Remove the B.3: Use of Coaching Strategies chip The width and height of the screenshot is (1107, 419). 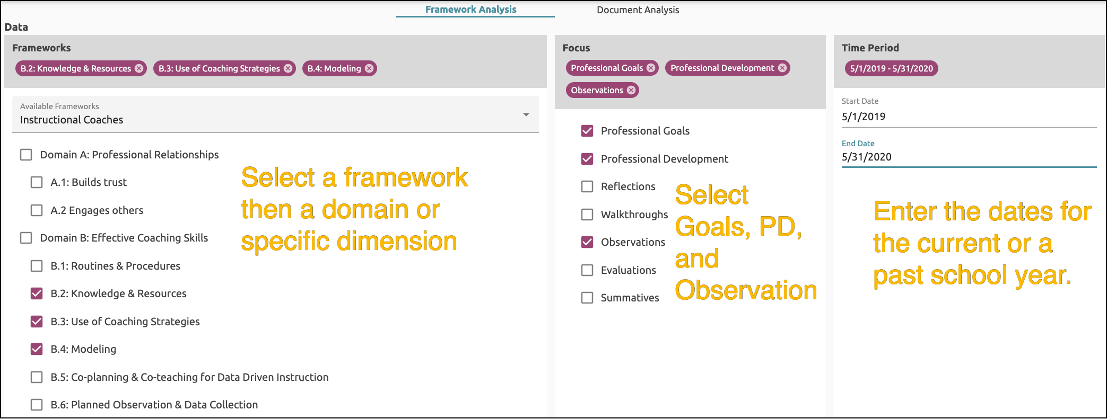288,68
